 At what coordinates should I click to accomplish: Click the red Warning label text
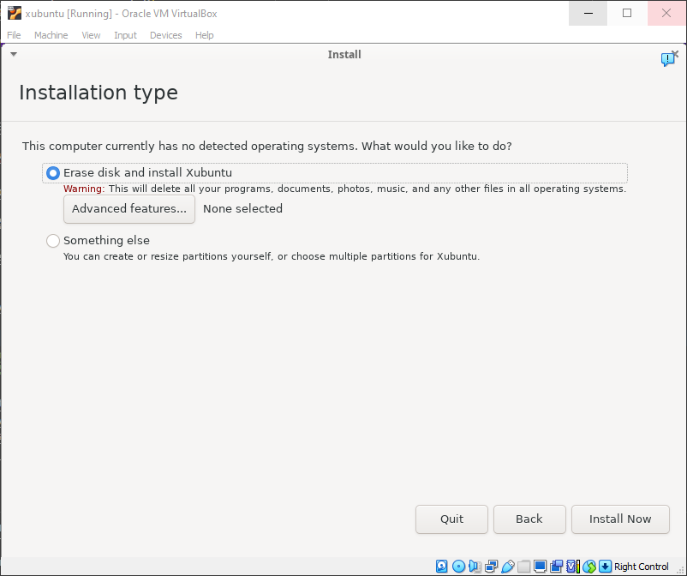click(84, 189)
